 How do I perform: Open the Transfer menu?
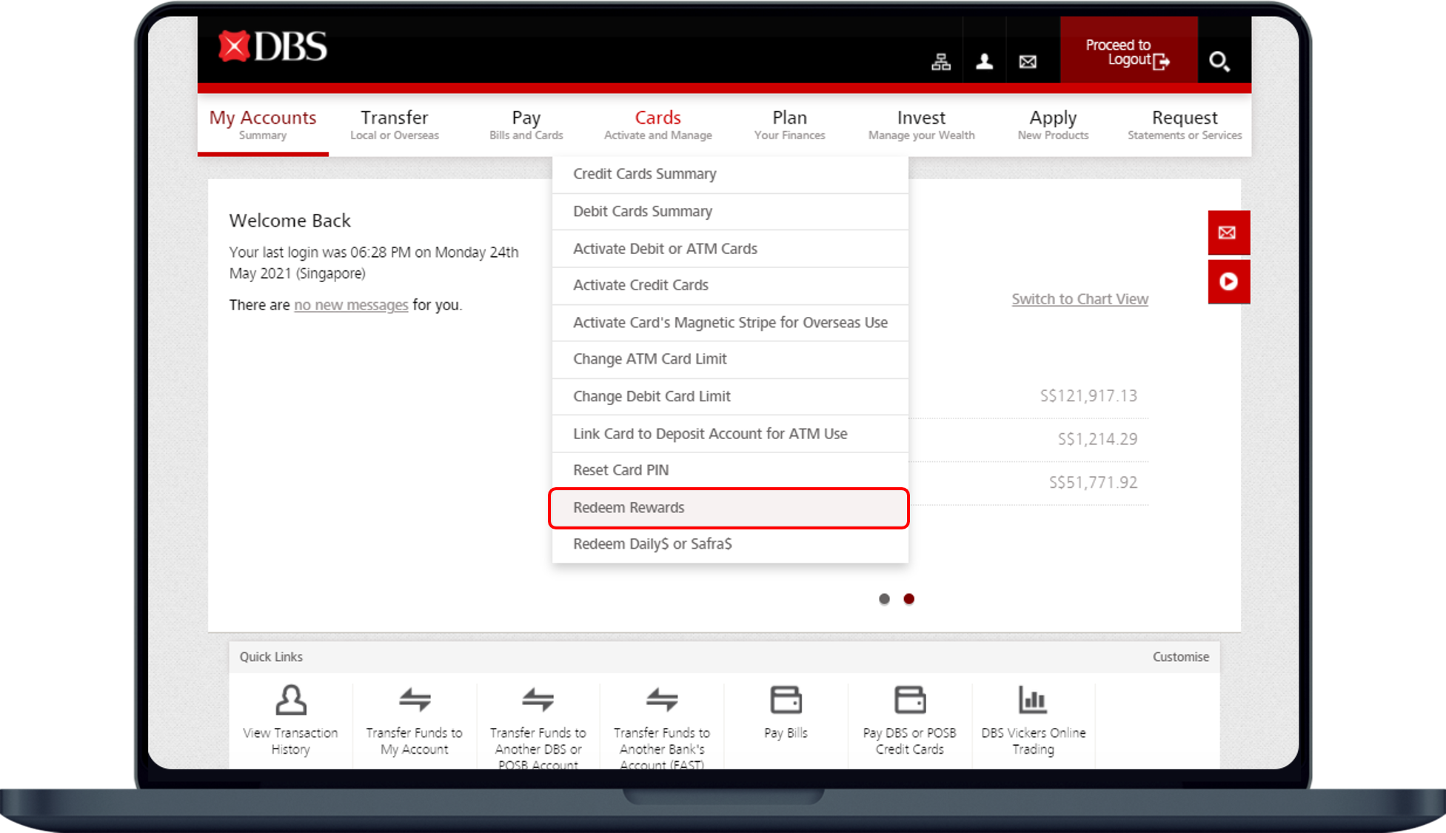395,124
